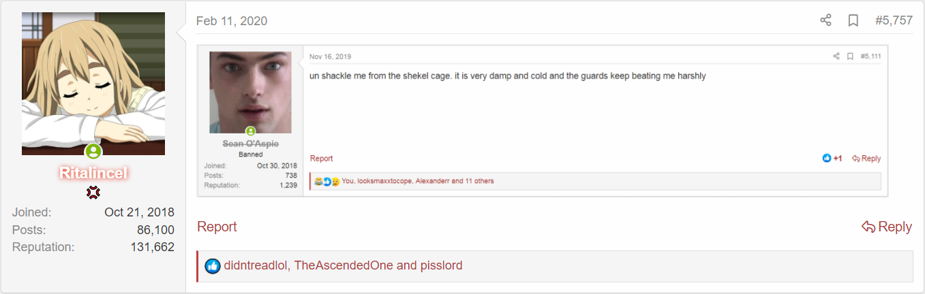
Task: Click the share icon in the quoted post
Action: [x=836, y=56]
